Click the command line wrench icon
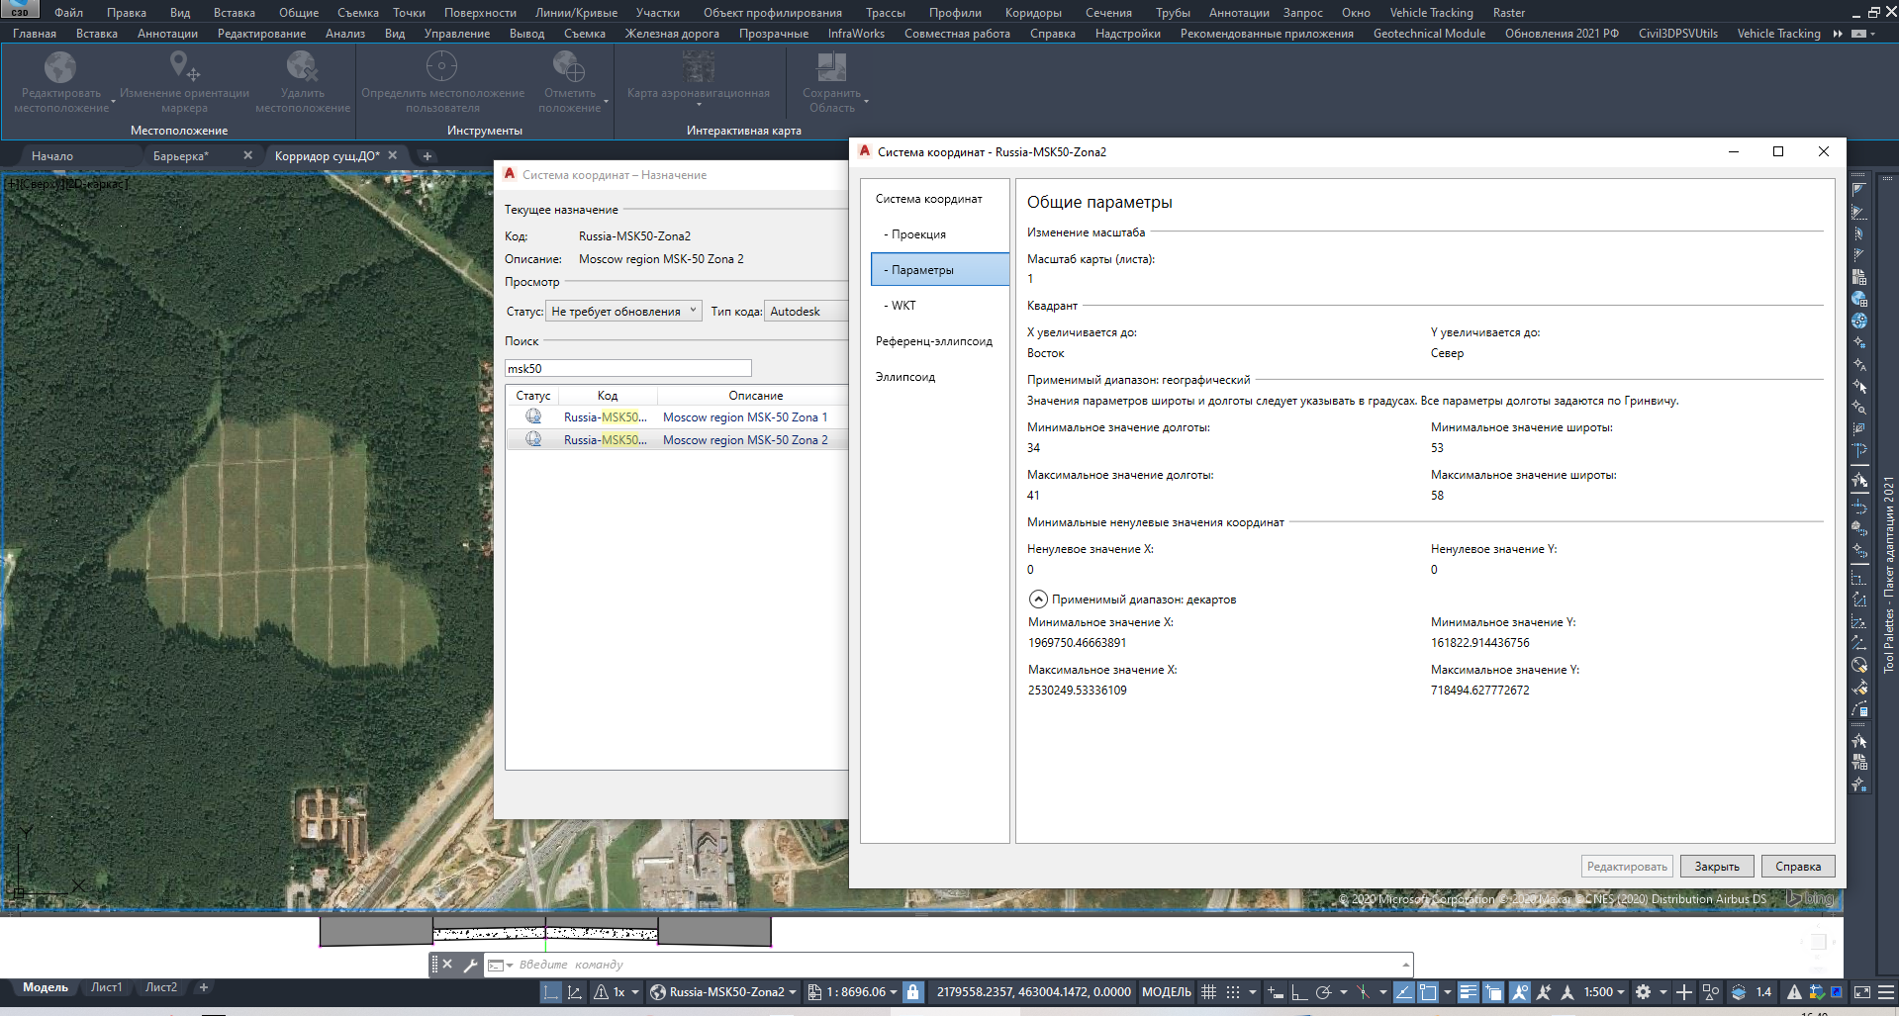Viewport: 1899px width, 1016px height. pos(470,965)
